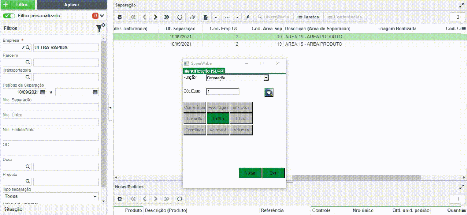Go to last record with double-arrow icon
This screenshot has height=215, width=467.
pyautogui.click(x=167, y=17)
